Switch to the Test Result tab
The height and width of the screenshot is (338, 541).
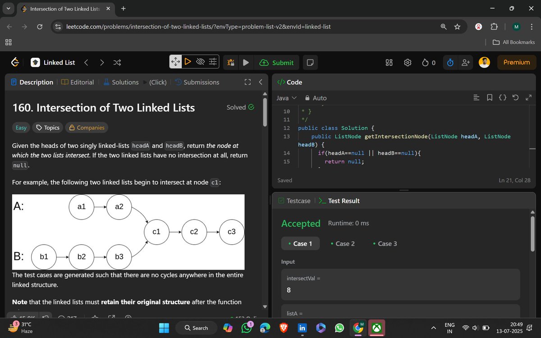pyautogui.click(x=339, y=201)
